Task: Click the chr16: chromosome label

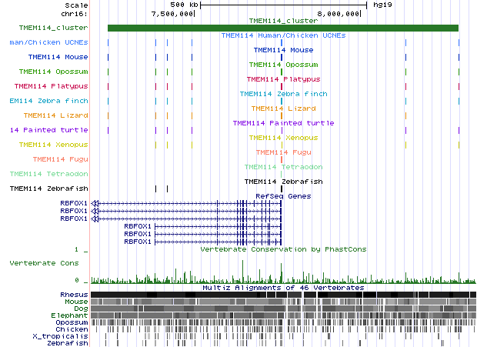Action: (75, 13)
